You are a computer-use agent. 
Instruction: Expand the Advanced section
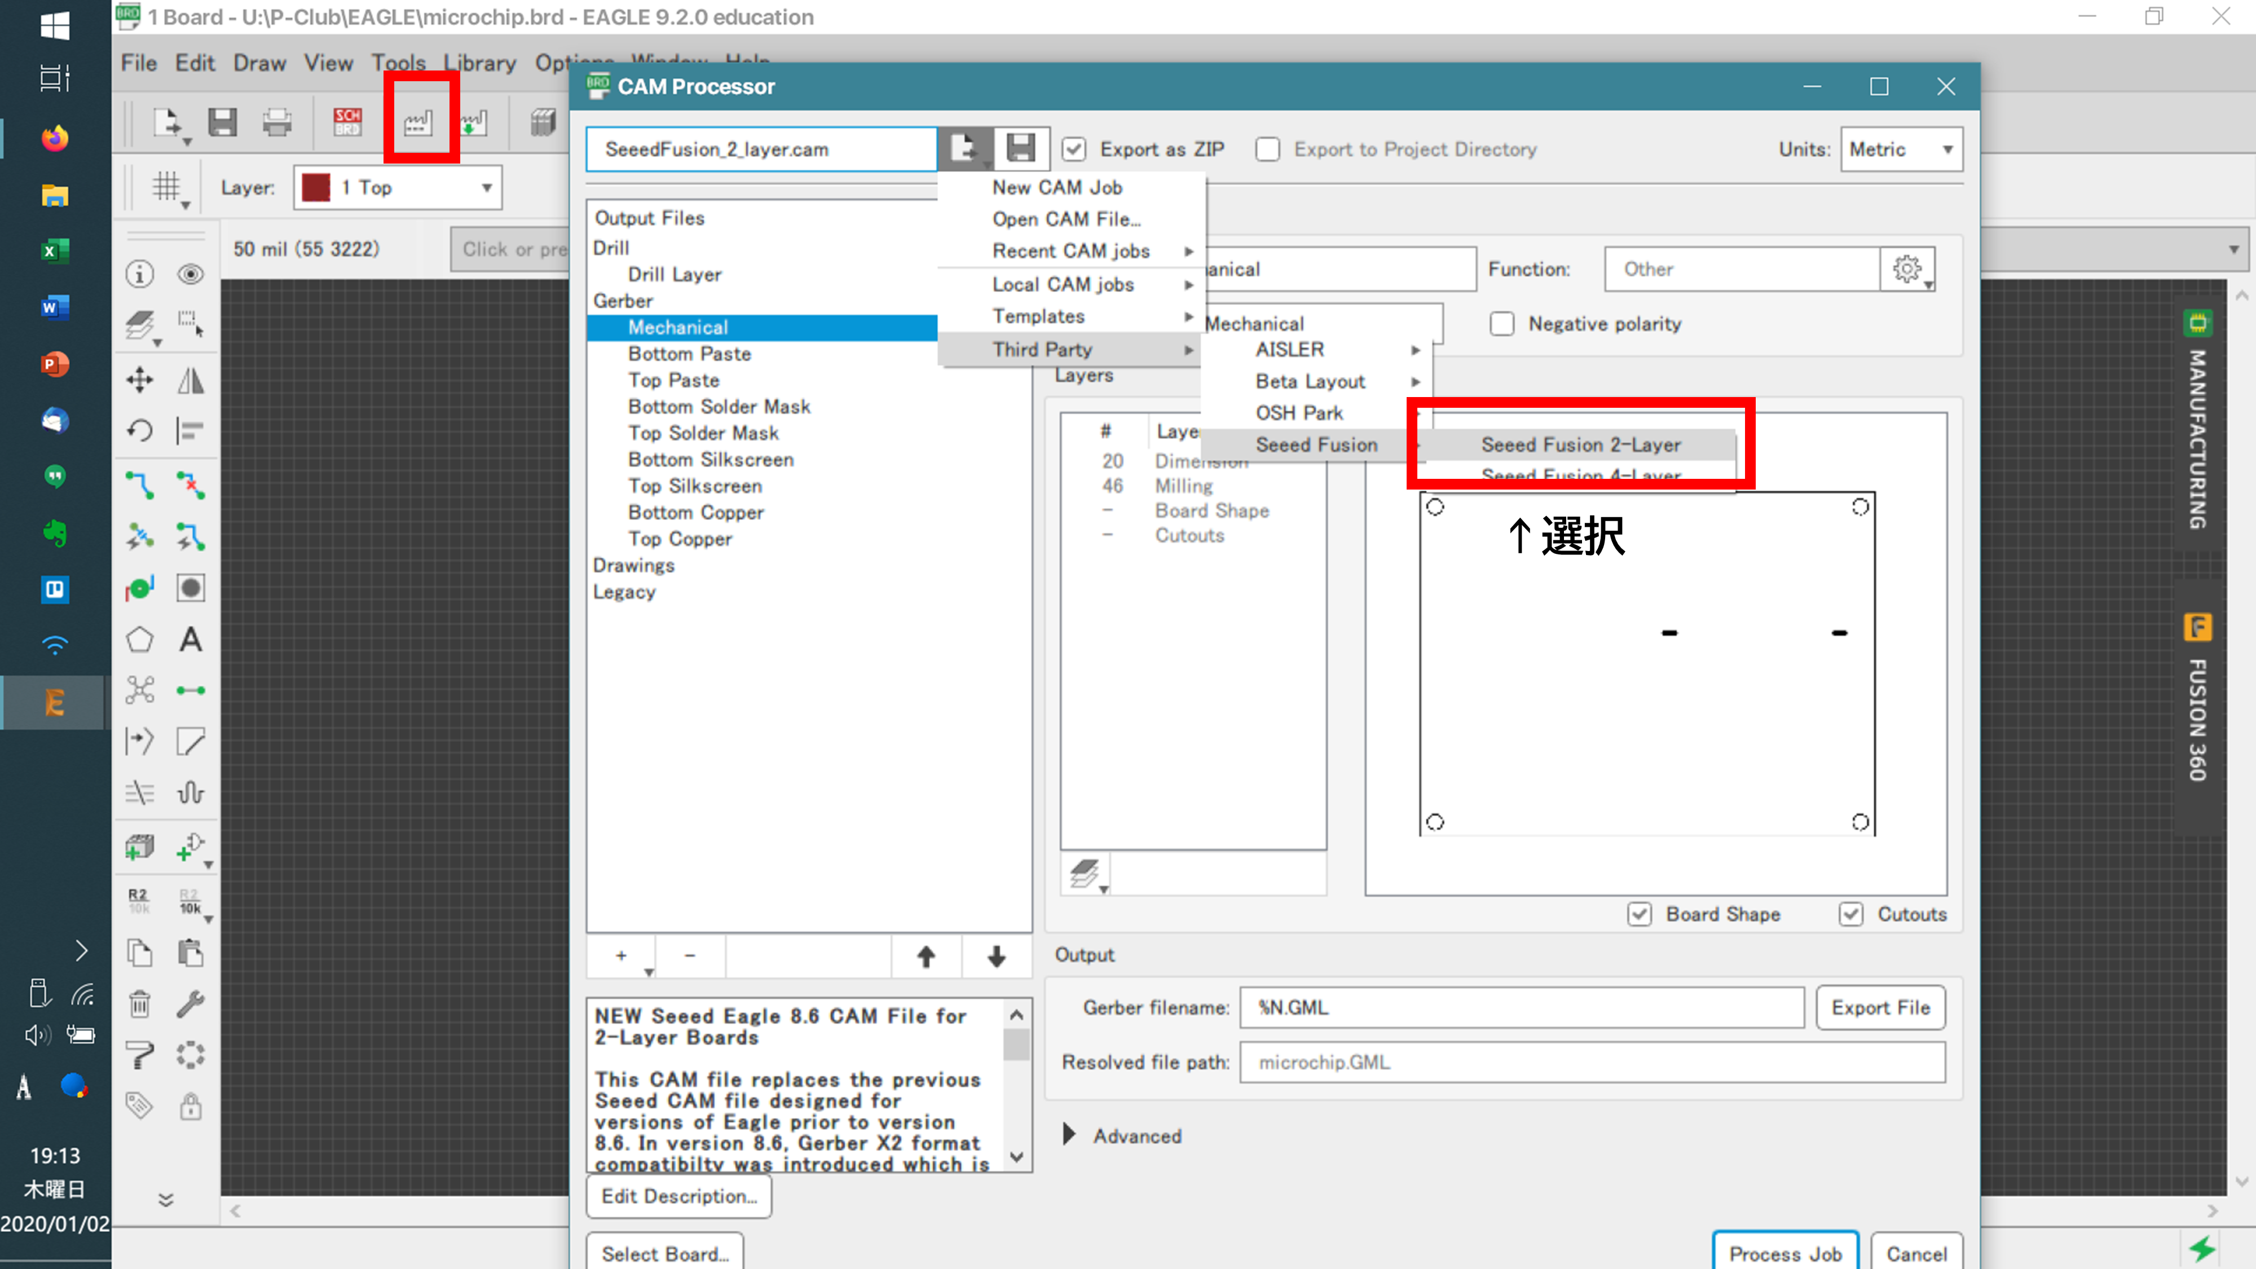click(x=1069, y=1136)
